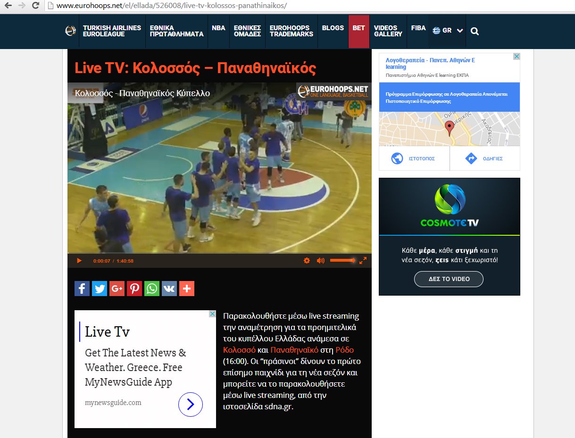
Task: Open the Eurohoops basketball logo home icon
Action: tap(70, 31)
